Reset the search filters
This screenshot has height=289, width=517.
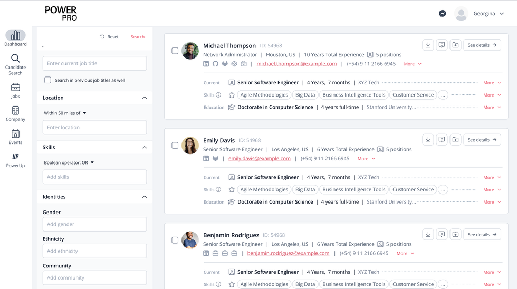(109, 37)
